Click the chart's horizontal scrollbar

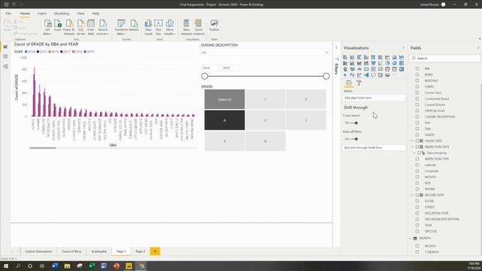43,148
